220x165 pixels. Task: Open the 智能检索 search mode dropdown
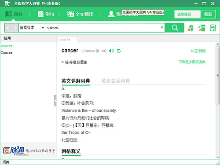pyautogui.click(x=32, y=28)
